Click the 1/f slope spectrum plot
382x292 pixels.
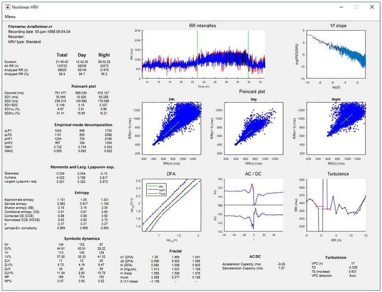point(336,55)
